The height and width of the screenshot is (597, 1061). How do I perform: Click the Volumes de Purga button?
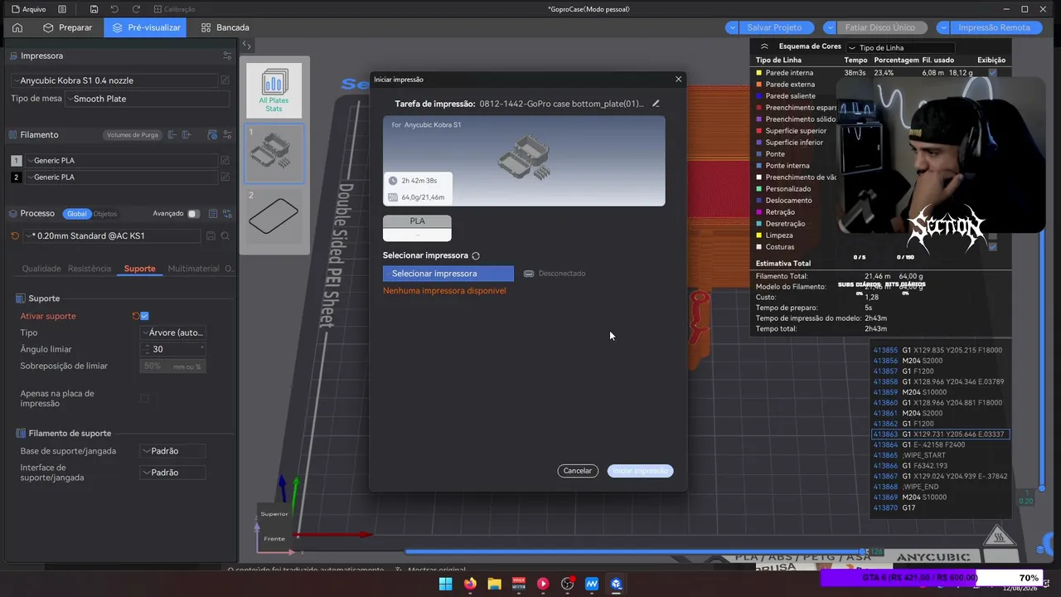click(133, 134)
